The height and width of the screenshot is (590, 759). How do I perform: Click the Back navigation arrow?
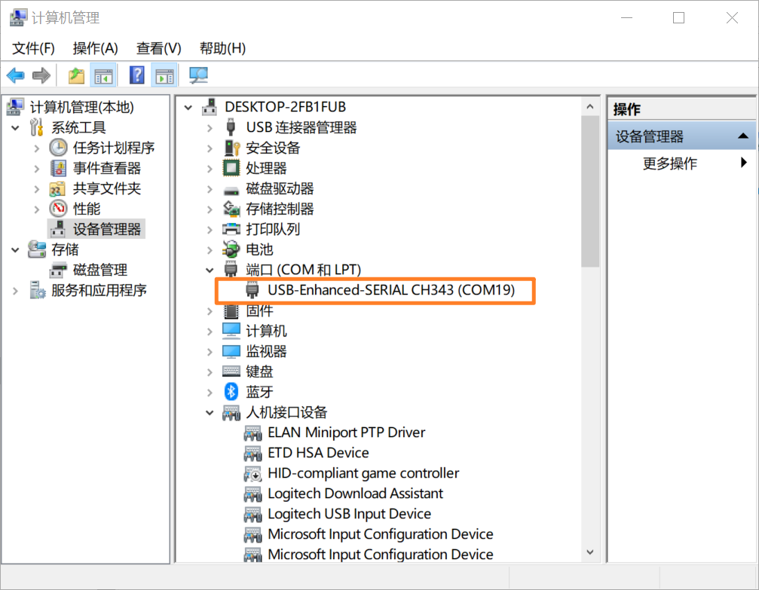tap(15, 75)
